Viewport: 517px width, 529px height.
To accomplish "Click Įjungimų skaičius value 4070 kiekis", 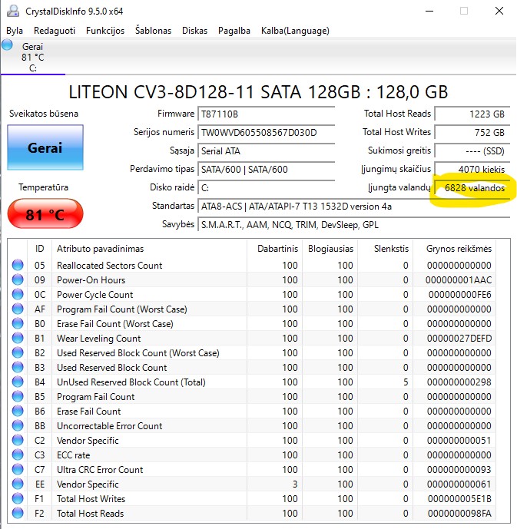I will point(472,169).
